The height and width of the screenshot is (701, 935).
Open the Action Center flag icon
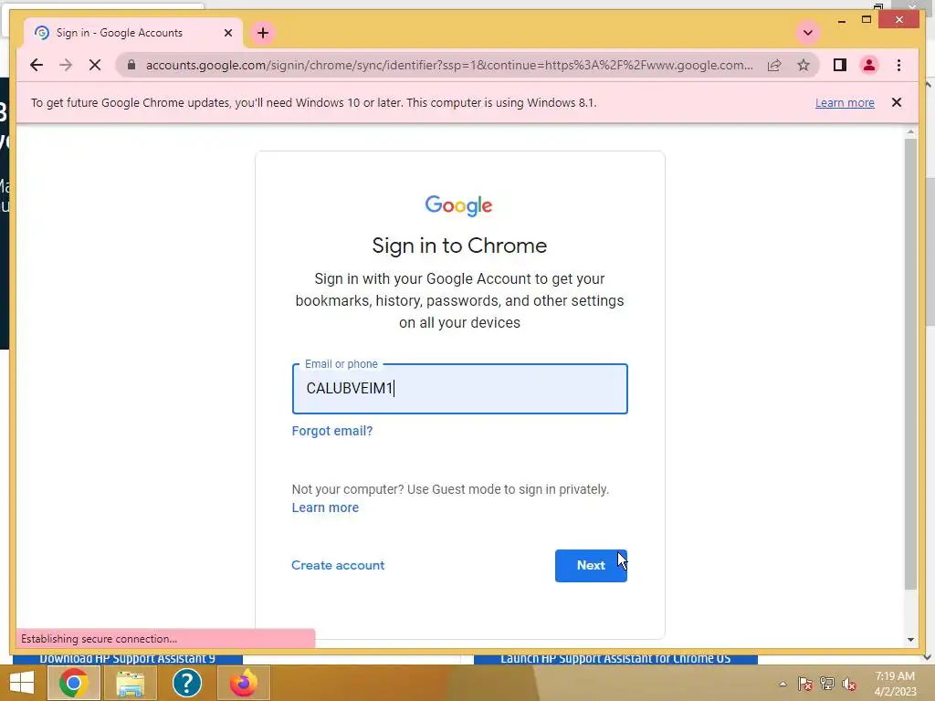[805, 684]
